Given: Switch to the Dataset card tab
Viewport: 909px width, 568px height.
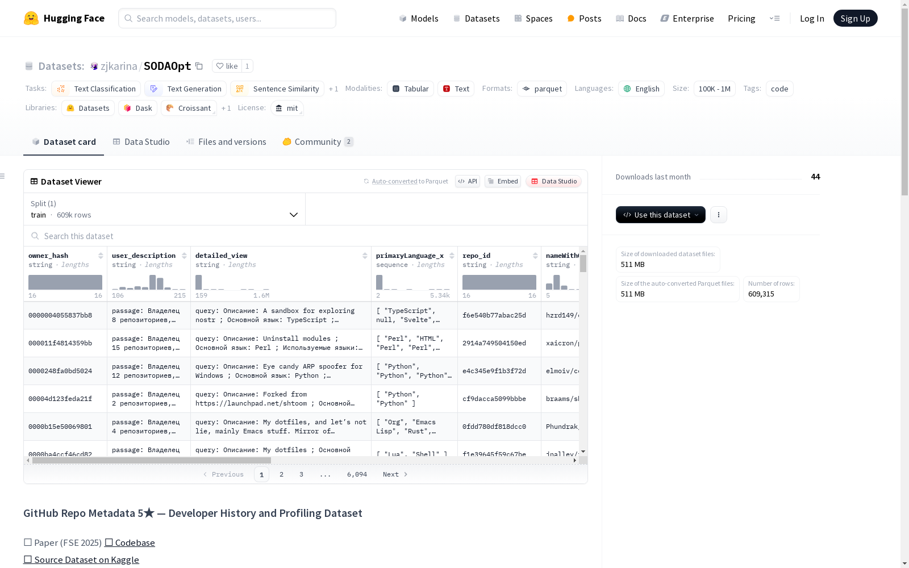Looking at the screenshot, I should point(64,142).
